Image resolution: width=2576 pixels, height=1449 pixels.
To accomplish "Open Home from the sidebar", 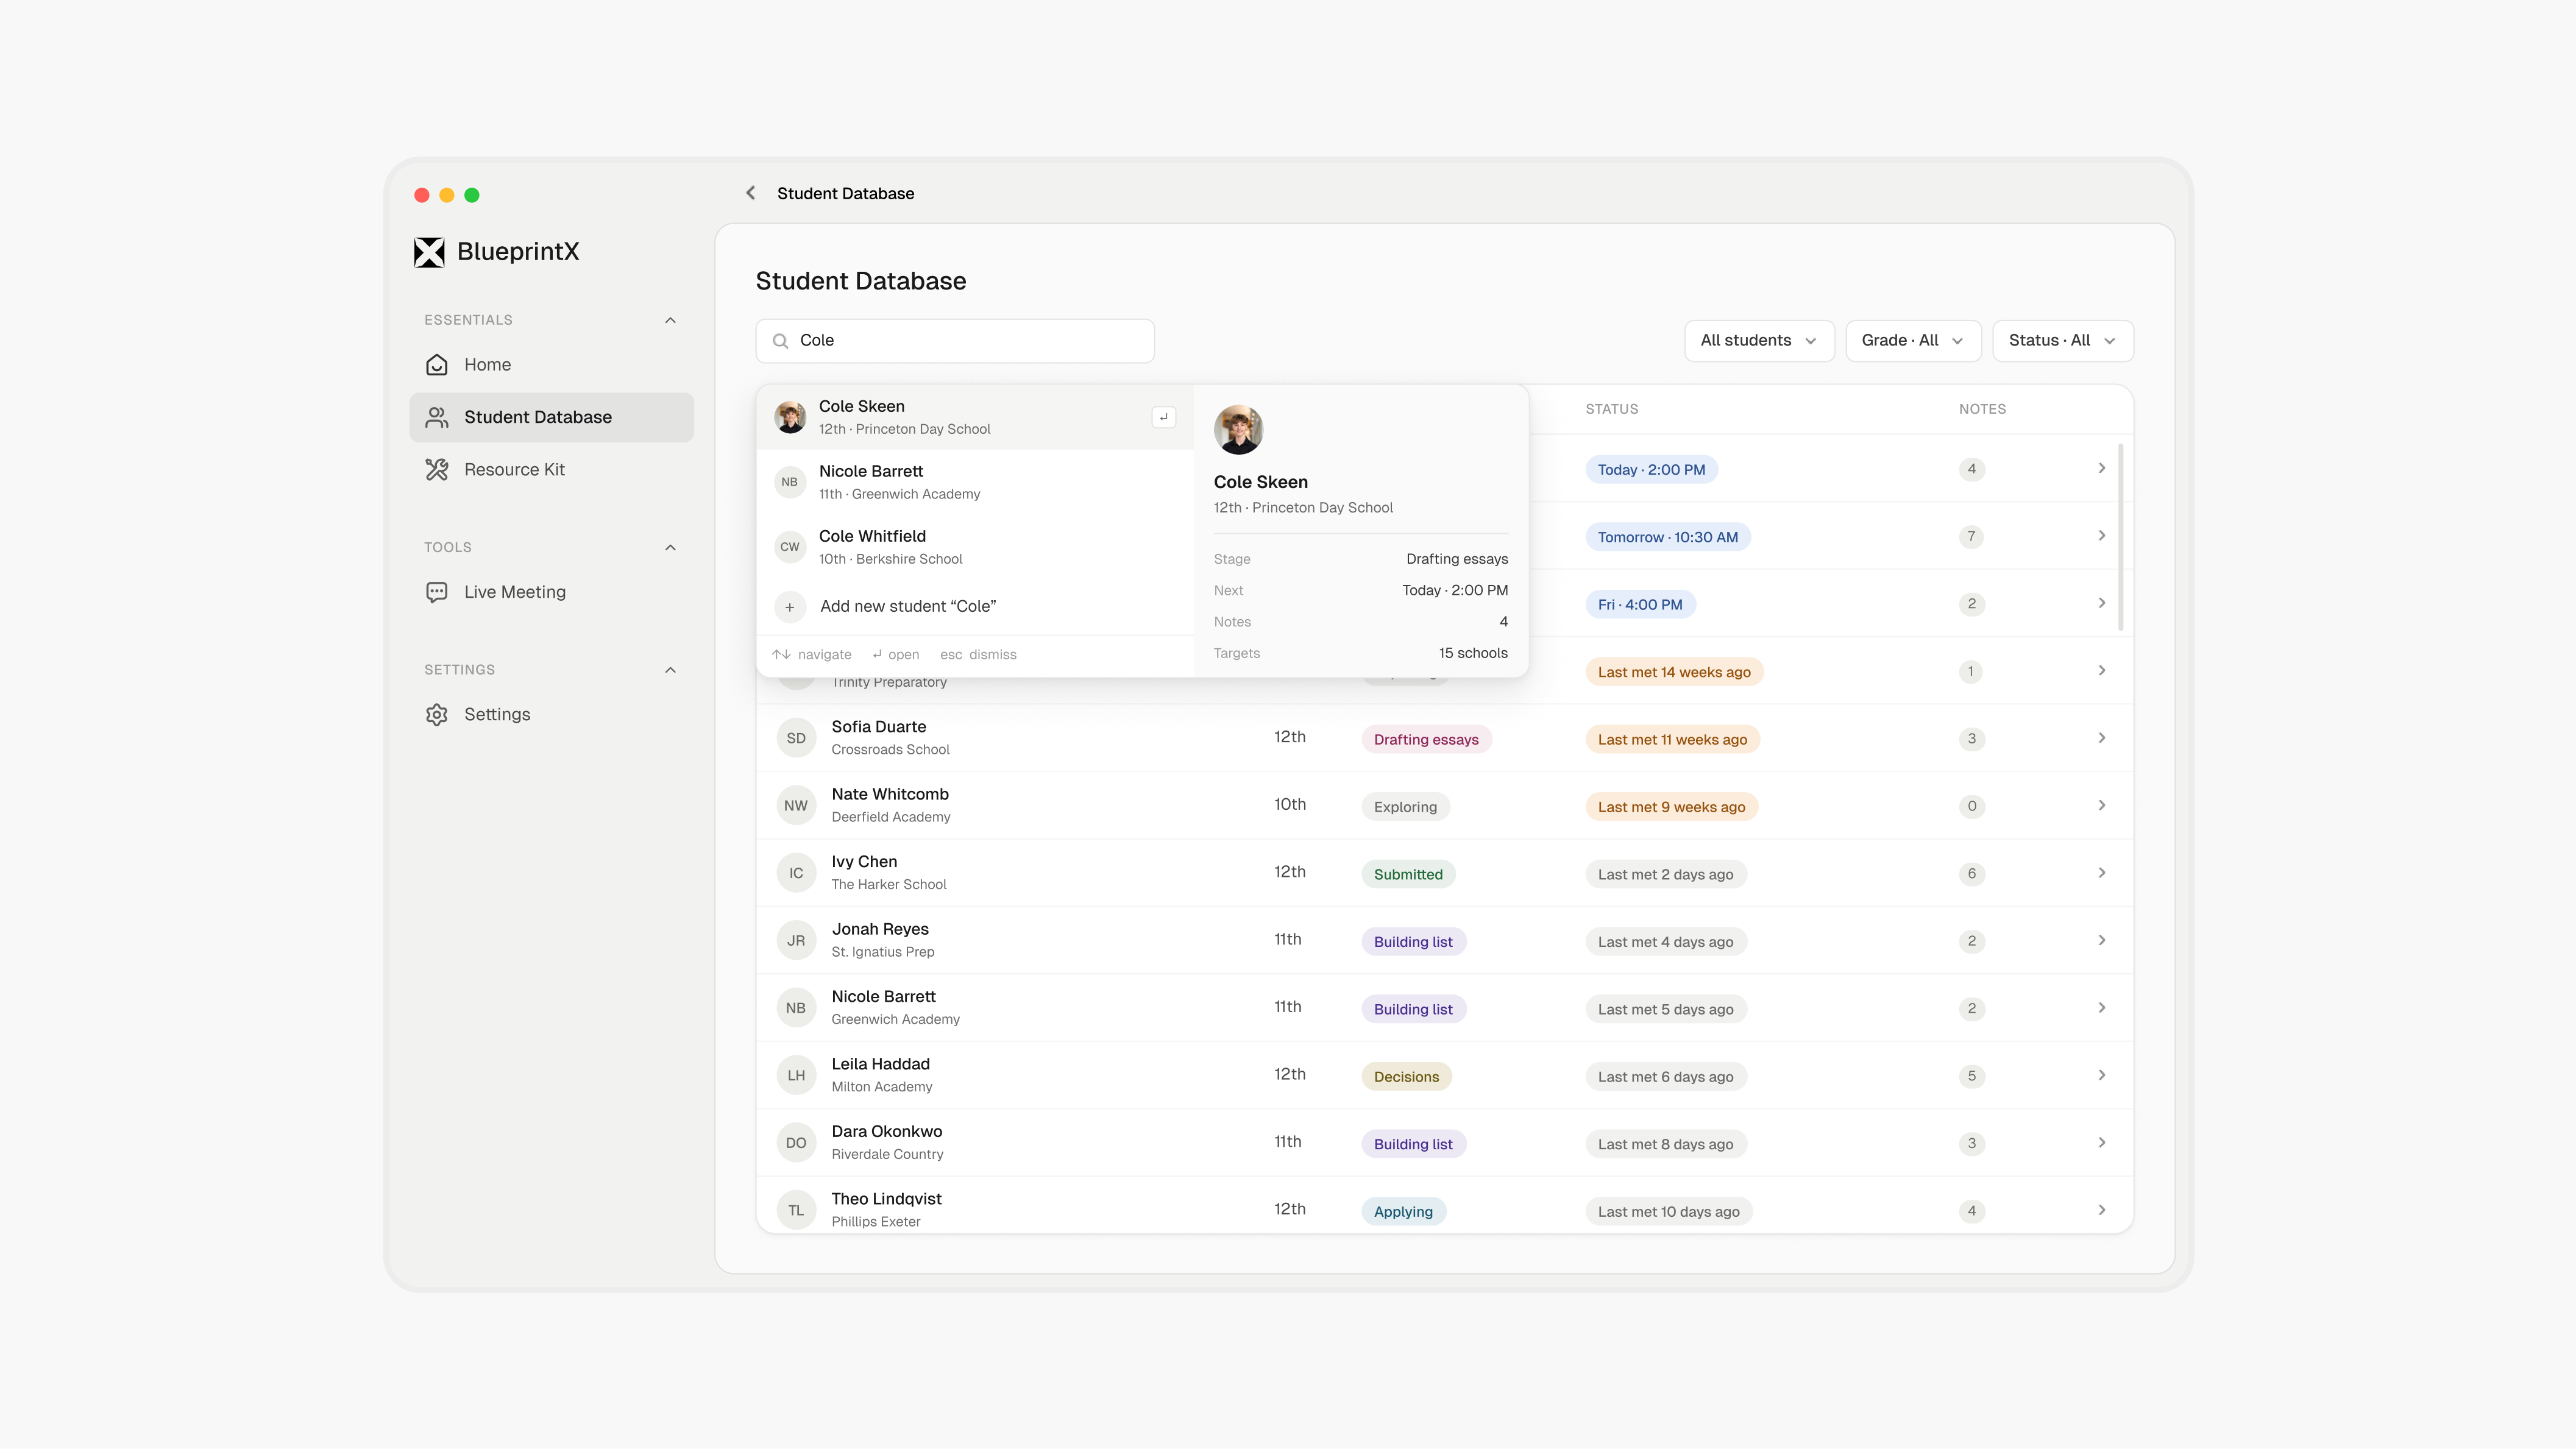I will [x=551, y=365].
